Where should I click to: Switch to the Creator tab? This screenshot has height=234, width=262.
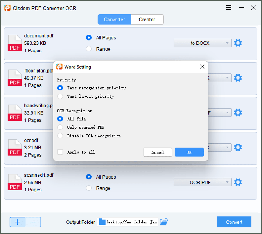147,19
